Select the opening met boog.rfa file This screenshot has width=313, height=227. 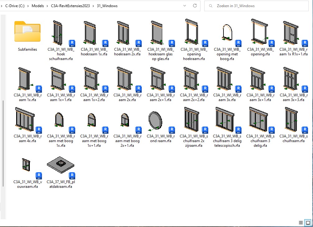[x=227, y=34]
